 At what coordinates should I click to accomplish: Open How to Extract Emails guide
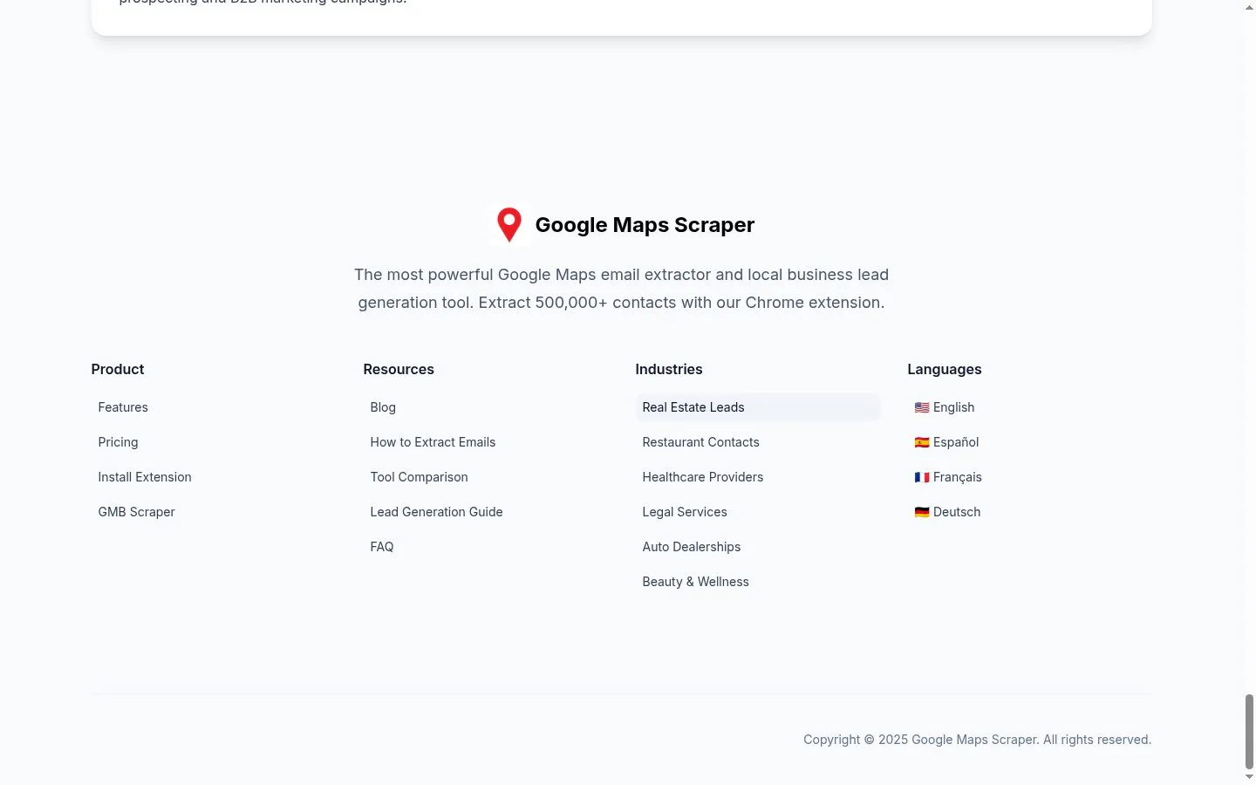click(x=433, y=442)
